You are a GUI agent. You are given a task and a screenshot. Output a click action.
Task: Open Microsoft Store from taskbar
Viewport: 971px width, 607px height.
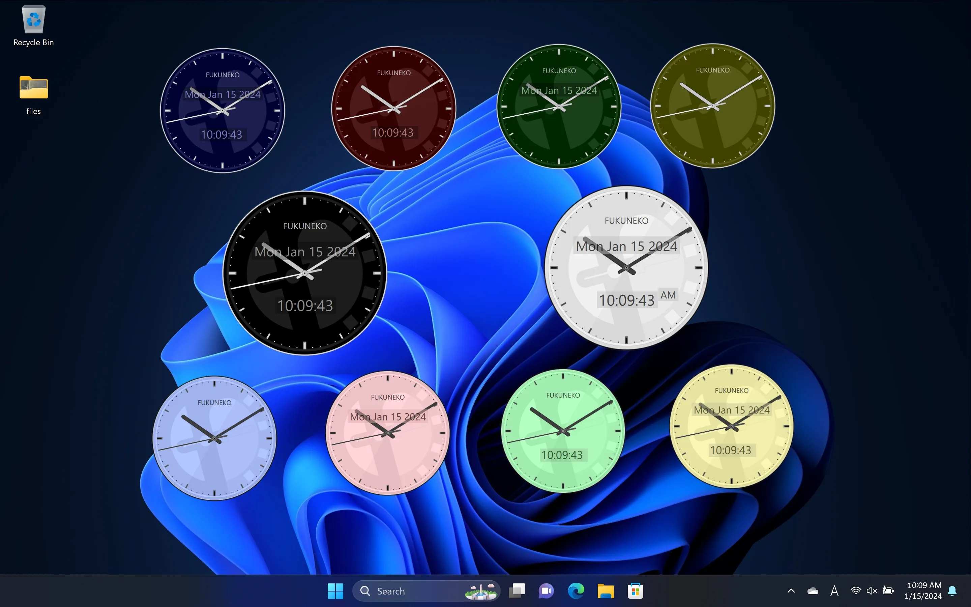635,591
